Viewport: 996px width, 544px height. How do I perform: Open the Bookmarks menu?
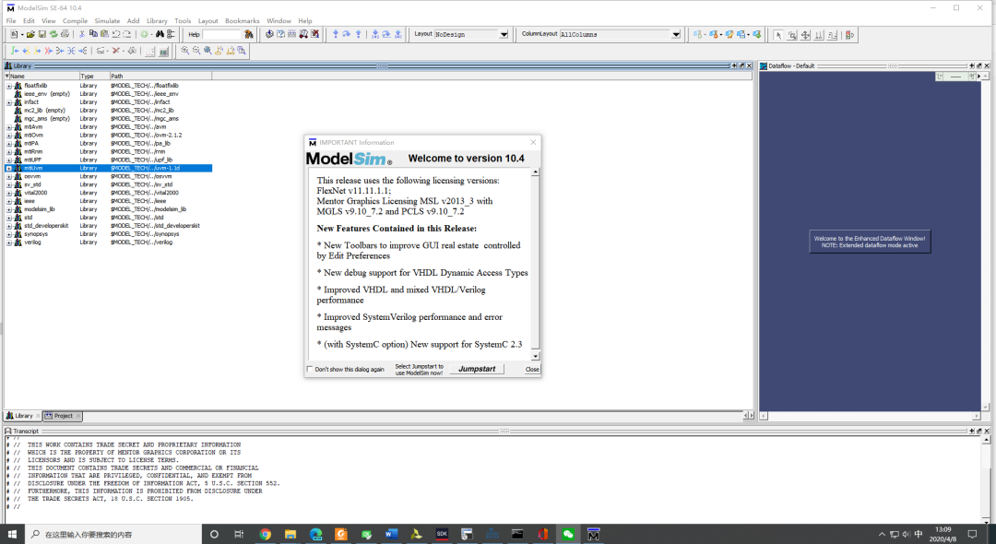tap(242, 21)
